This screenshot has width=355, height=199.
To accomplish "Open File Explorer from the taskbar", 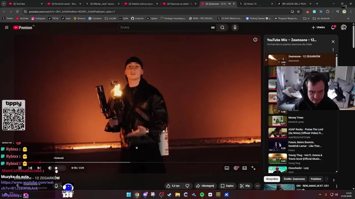I will [177, 195].
